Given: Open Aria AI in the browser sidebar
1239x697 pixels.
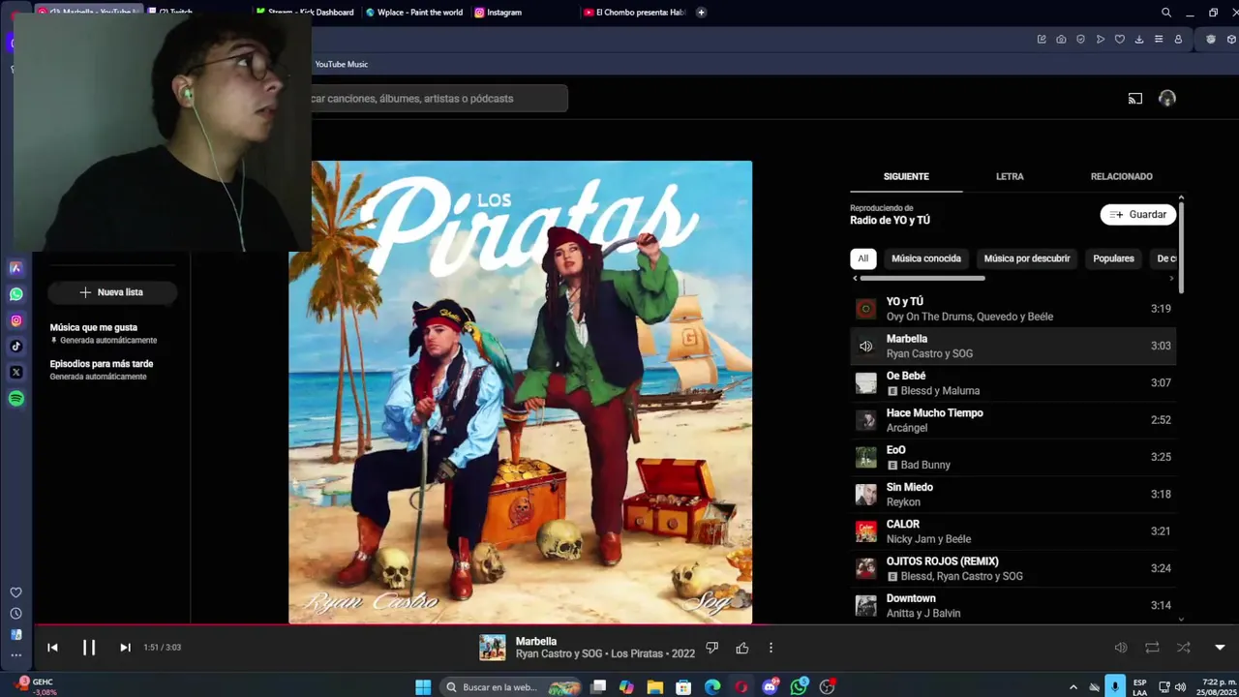Looking at the screenshot, I should (x=16, y=268).
